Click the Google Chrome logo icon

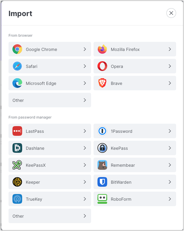click(17, 49)
